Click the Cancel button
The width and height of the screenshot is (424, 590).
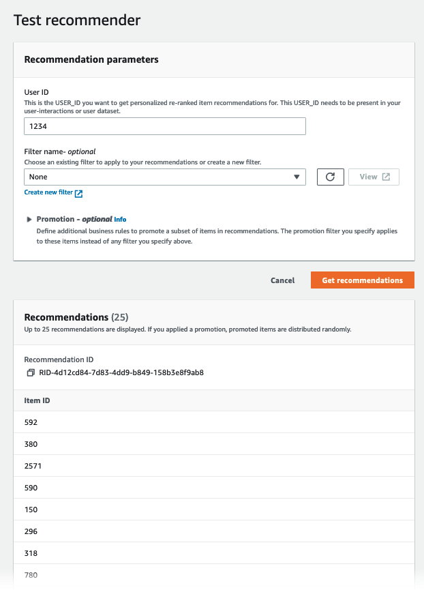point(282,280)
